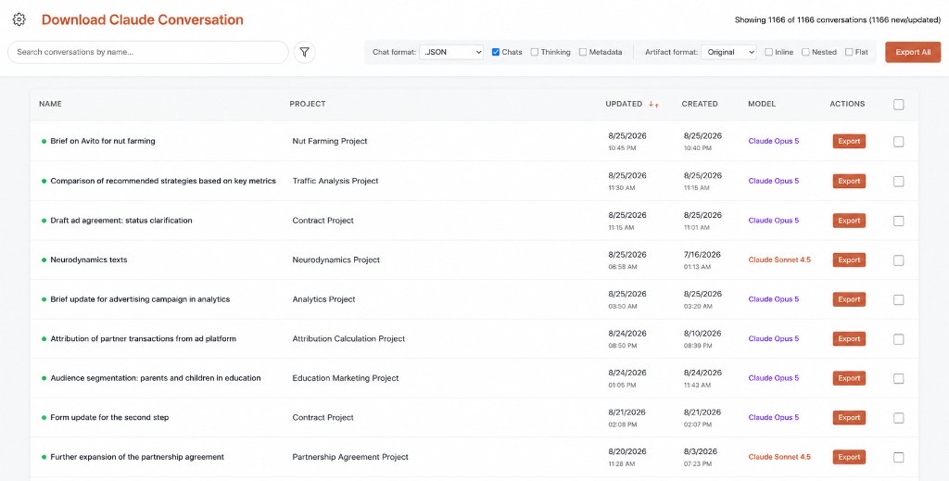949x481 pixels.
Task: Export the Audience segmentation conversation
Action: click(x=849, y=378)
